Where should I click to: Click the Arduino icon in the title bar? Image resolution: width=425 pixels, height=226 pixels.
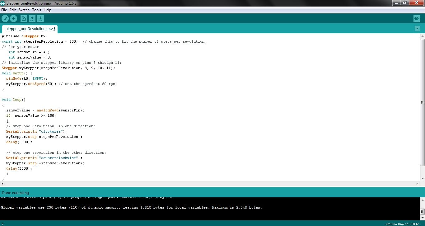3,3
